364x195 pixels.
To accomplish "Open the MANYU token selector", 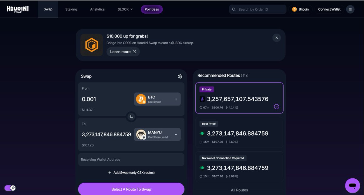I will point(157,134).
